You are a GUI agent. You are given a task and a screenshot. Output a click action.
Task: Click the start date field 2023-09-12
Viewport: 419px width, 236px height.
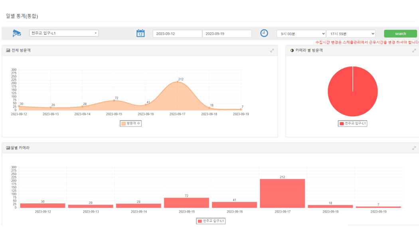(x=177, y=34)
